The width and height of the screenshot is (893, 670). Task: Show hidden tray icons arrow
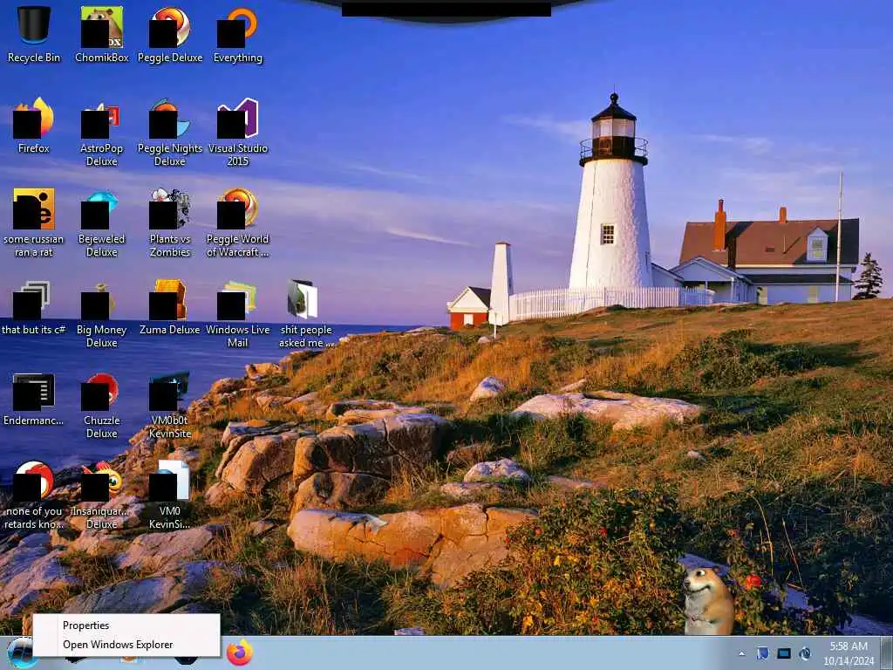tap(741, 653)
